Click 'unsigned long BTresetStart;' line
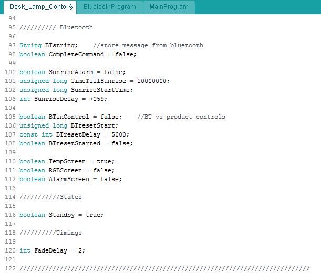Viewport: 321px width, 273px height. pos(69,125)
